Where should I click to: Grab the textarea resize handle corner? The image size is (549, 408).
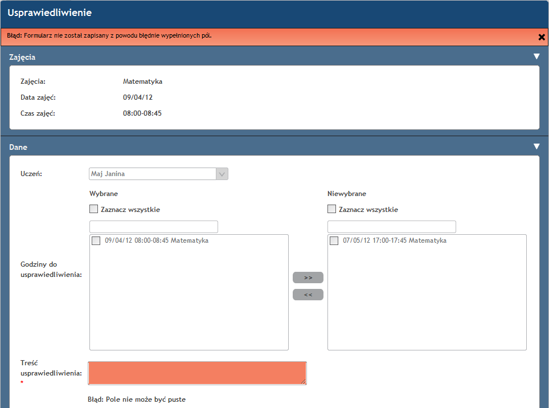click(x=303, y=381)
